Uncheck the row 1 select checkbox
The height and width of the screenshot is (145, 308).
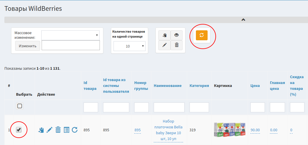19,130
